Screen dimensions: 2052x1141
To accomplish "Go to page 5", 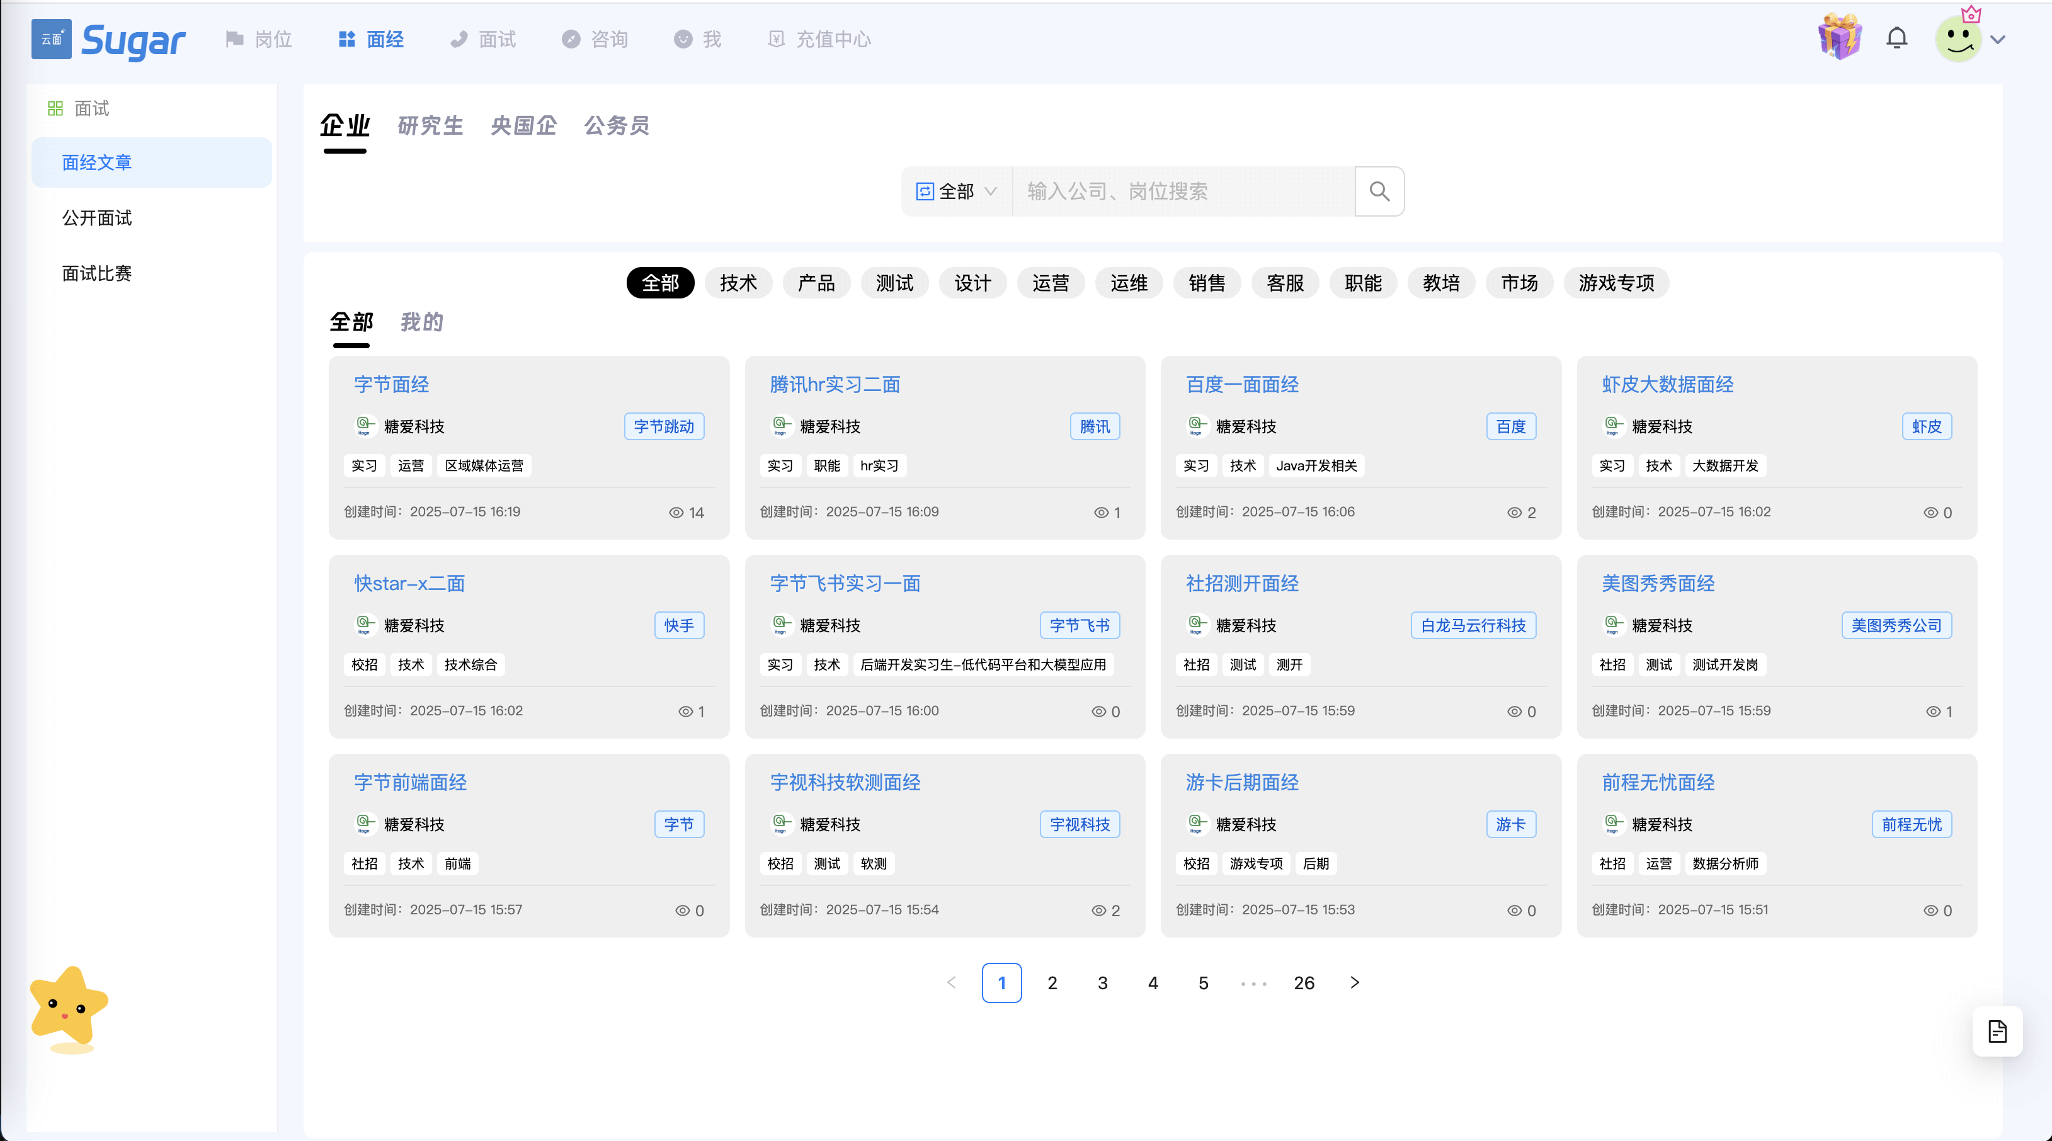I will pyautogui.click(x=1203, y=982).
